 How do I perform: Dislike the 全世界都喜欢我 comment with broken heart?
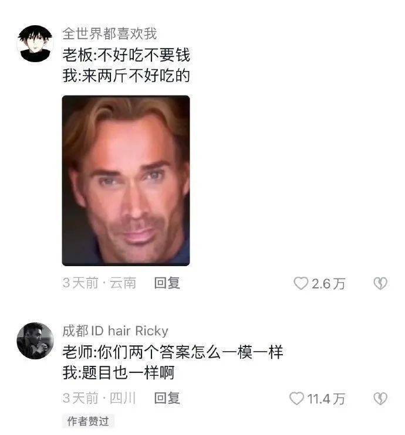pyautogui.click(x=380, y=283)
